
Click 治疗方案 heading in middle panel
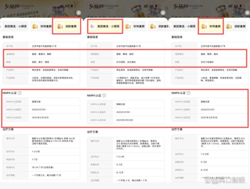(92, 132)
